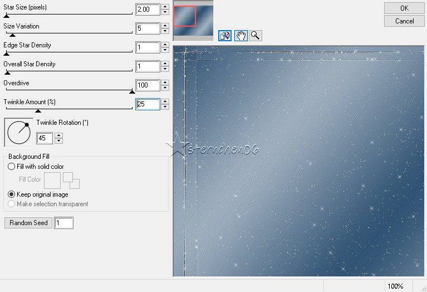Click the Twinkle Amount slider handle

38,110
